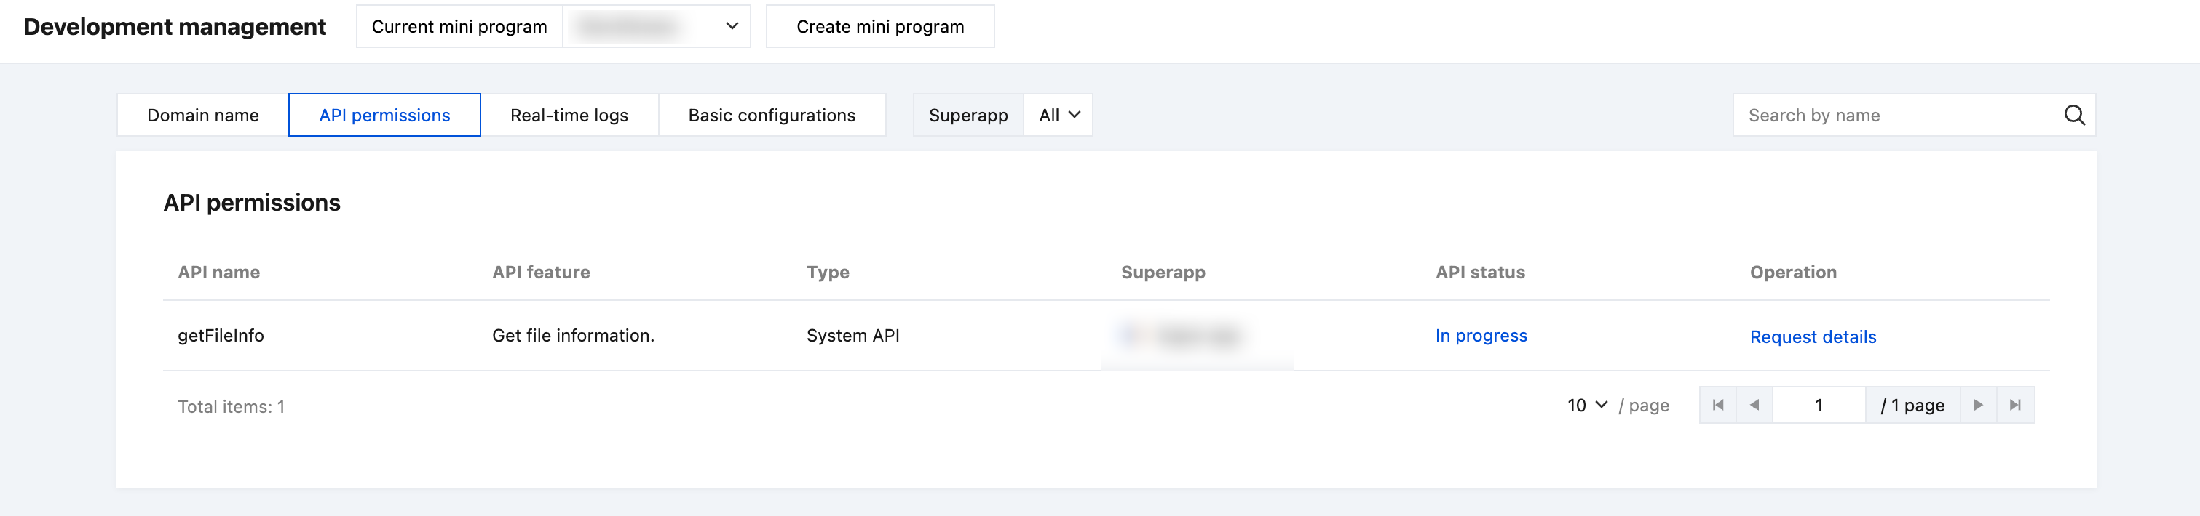2200x516 pixels.
Task: Click the getFileInfo API name cell
Action: (221, 336)
